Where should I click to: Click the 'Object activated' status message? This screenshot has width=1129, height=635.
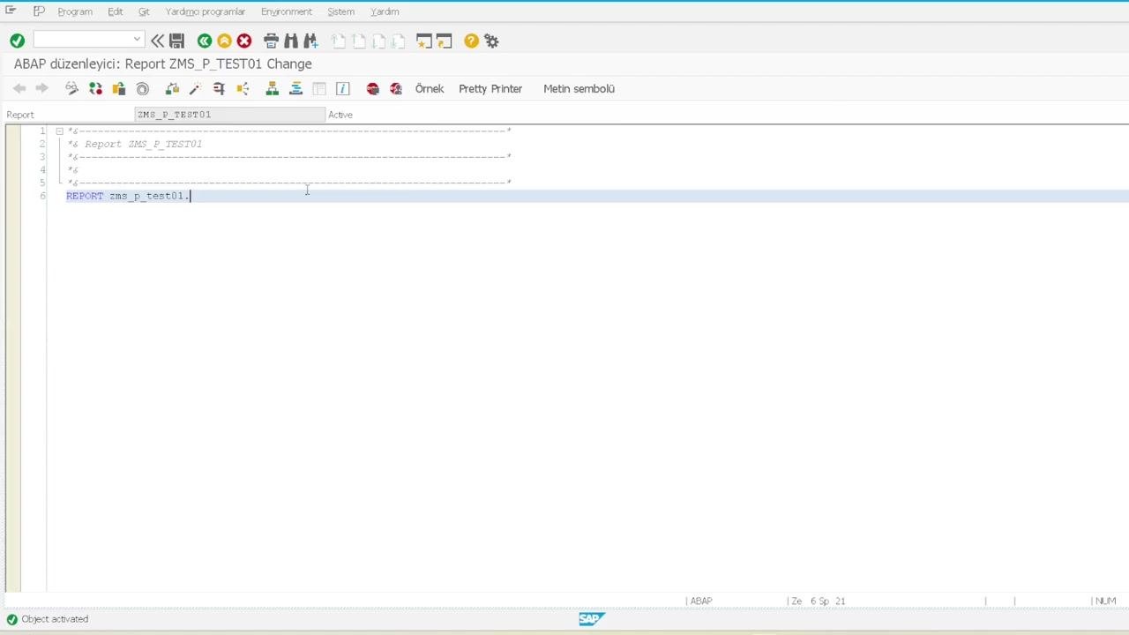(55, 619)
